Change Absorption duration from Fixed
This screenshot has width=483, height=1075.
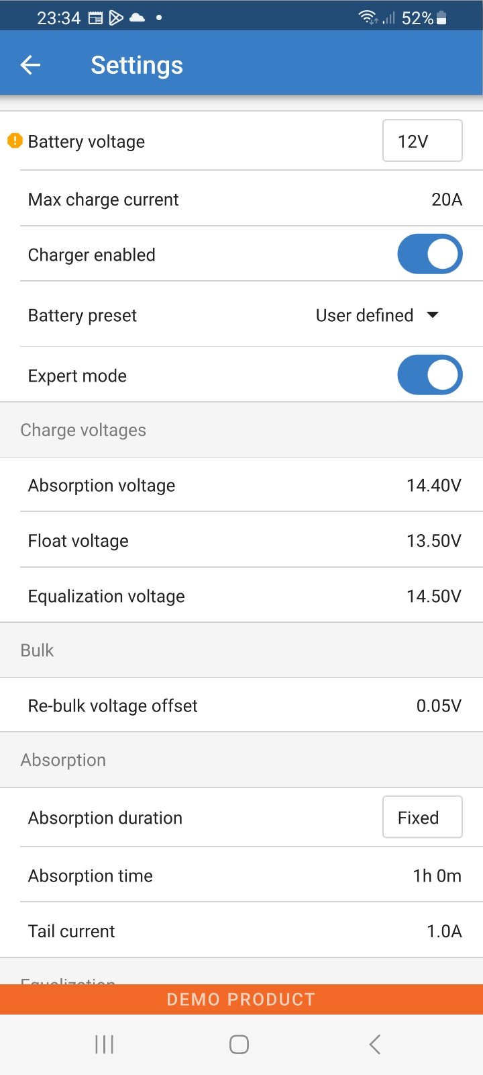pyautogui.click(x=422, y=818)
